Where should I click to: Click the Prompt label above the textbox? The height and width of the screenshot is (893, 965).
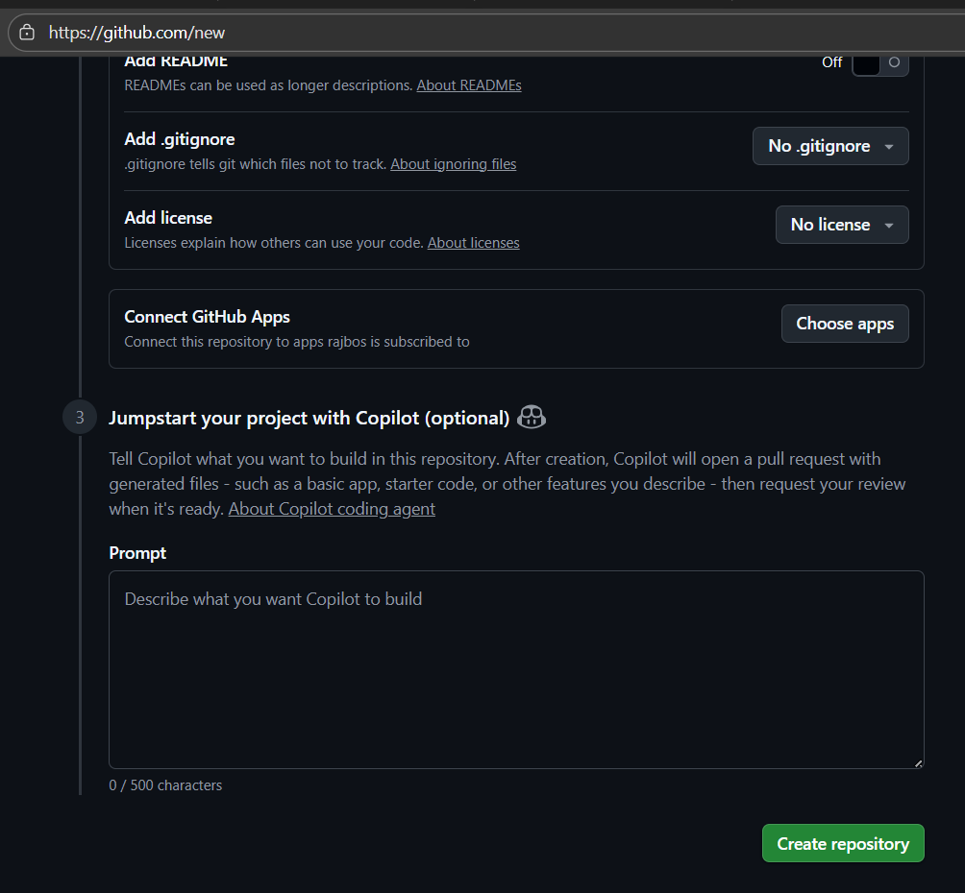click(136, 552)
